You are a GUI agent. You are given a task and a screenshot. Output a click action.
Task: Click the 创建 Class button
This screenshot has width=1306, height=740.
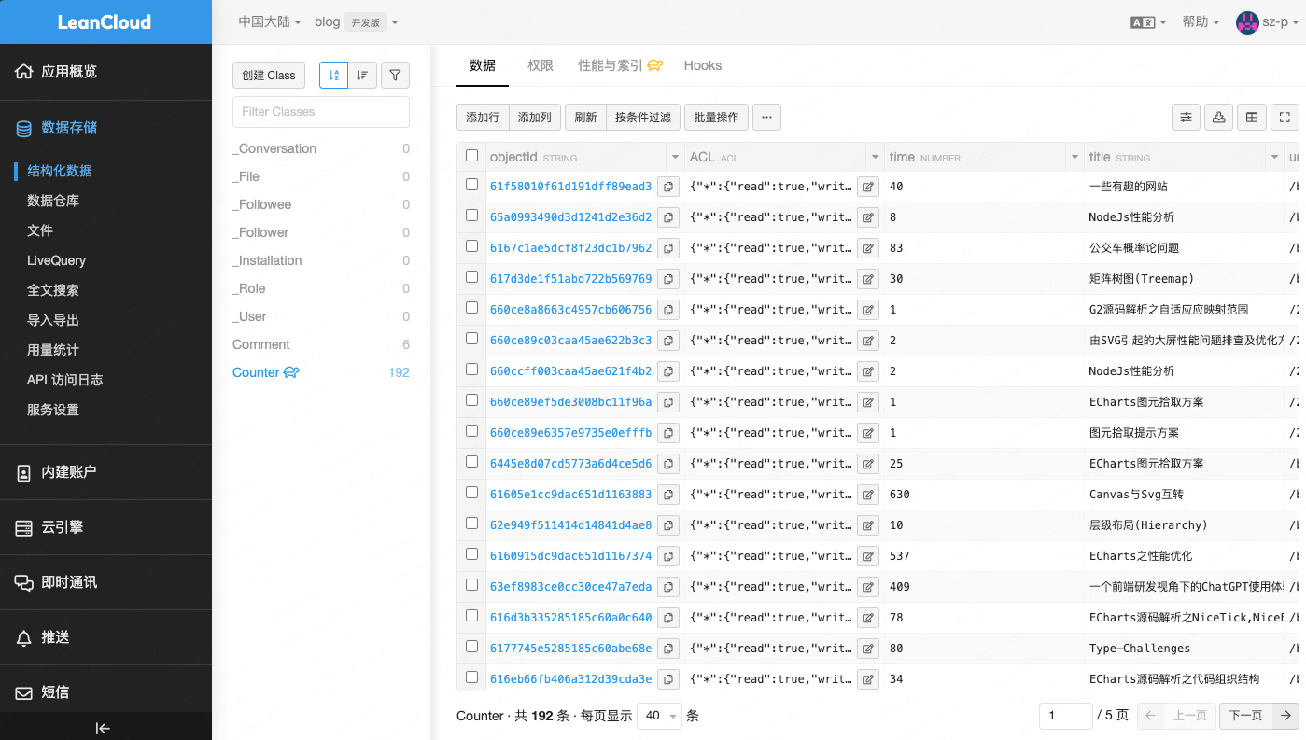point(269,76)
